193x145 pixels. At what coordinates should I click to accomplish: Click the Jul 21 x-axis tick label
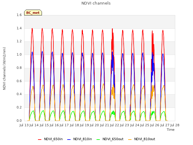pos(105,125)
